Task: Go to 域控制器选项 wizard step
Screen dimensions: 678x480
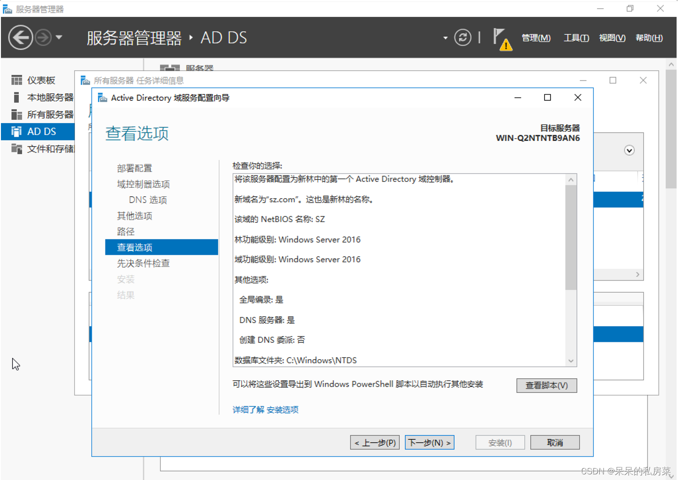Action: 143,184
